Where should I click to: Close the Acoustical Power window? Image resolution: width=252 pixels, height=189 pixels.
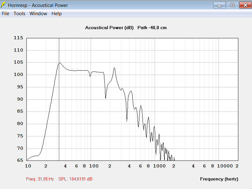point(245,5)
